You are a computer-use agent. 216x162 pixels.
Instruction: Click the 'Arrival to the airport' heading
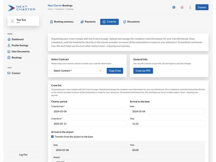point(62,132)
